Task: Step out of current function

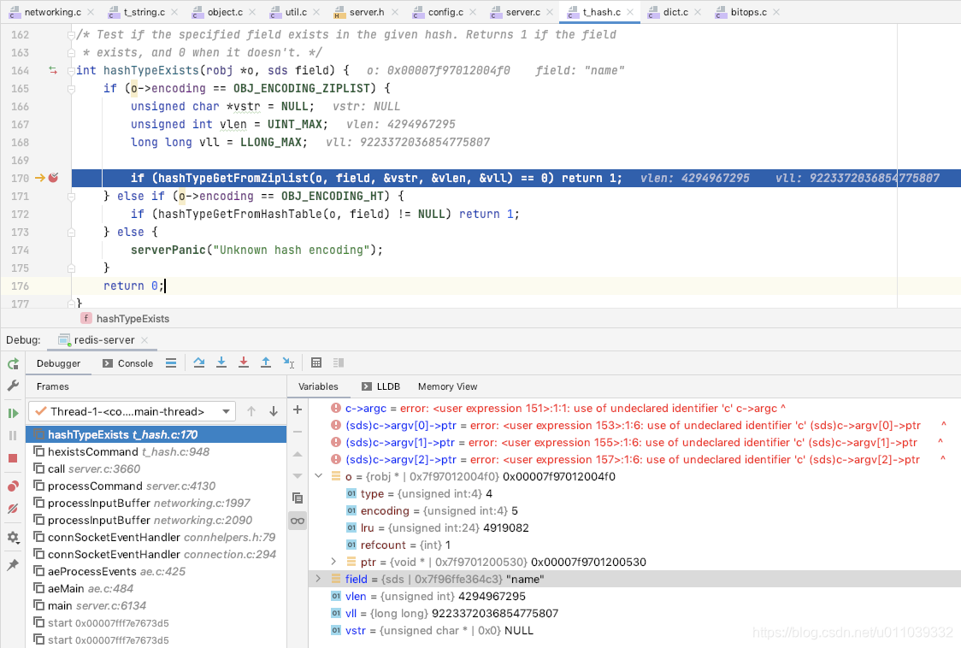Action: [x=265, y=363]
